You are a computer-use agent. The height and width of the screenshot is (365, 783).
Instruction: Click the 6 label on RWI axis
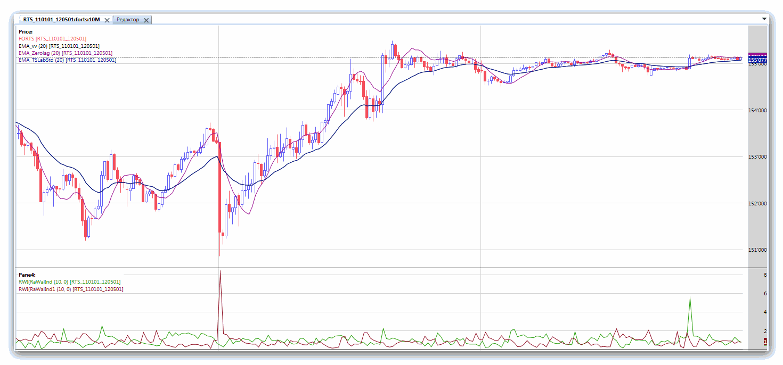coord(765,294)
